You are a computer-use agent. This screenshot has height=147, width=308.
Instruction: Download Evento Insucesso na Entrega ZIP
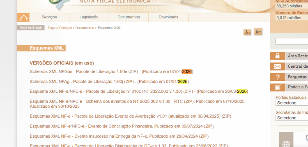119,136
